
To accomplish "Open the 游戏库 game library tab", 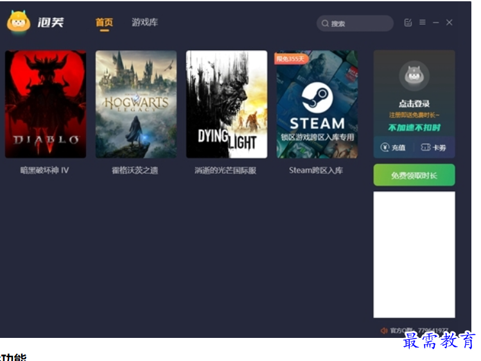I will [x=144, y=22].
